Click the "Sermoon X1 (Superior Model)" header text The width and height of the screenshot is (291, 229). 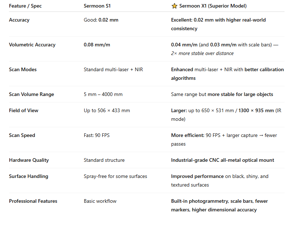213,6
